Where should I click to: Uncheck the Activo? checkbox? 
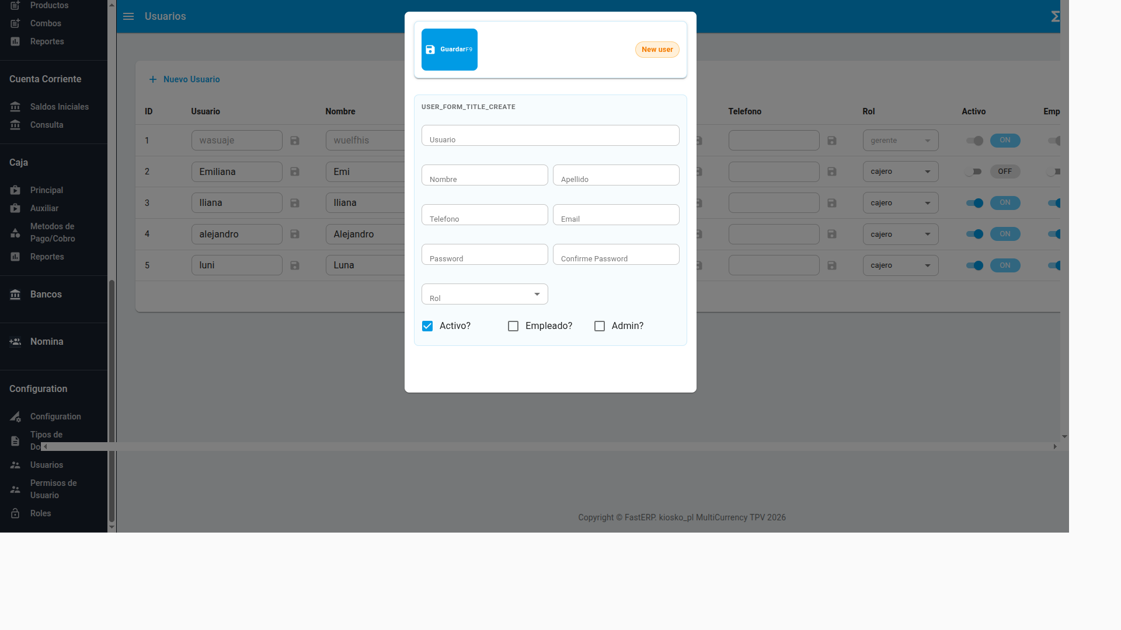click(x=427, y=326)
